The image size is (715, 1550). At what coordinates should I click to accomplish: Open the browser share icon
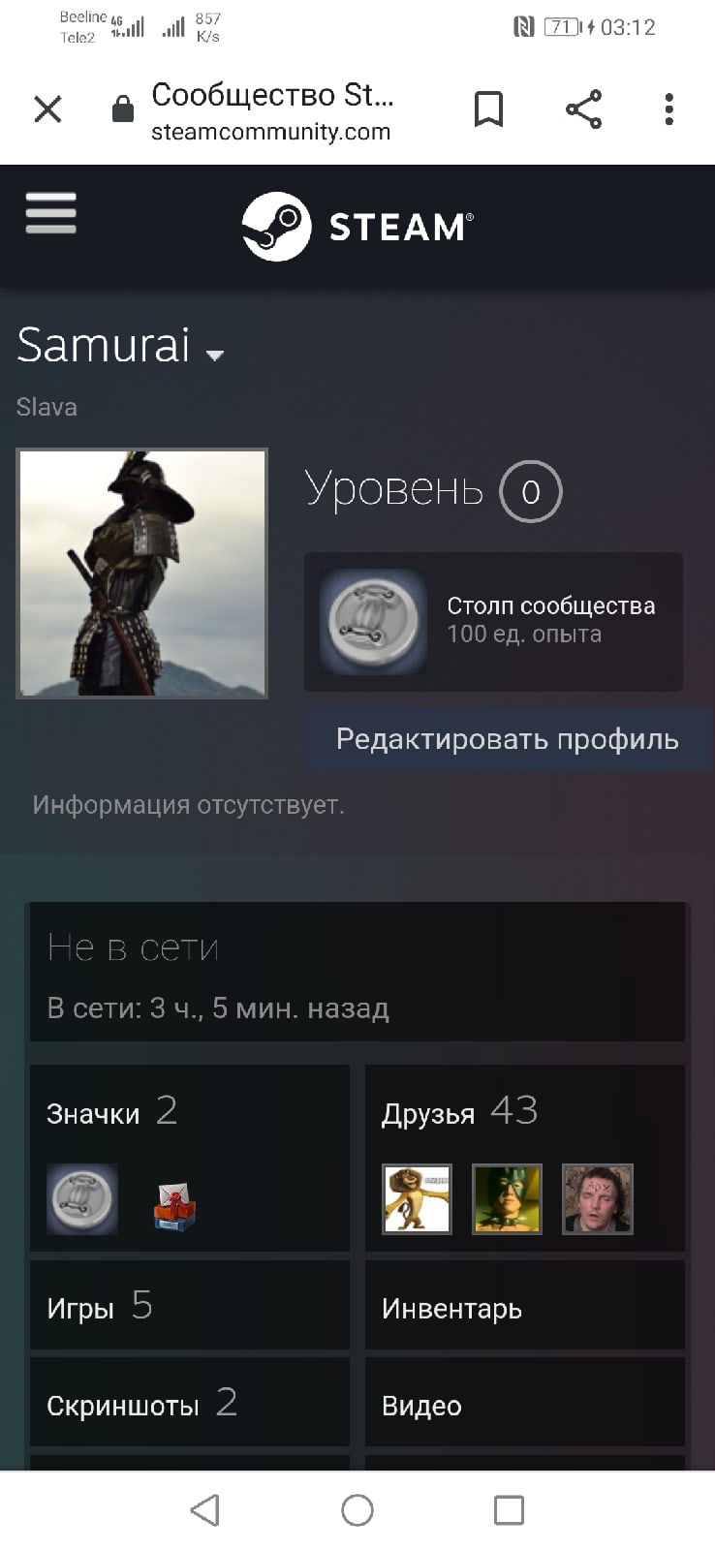(583, 109)
